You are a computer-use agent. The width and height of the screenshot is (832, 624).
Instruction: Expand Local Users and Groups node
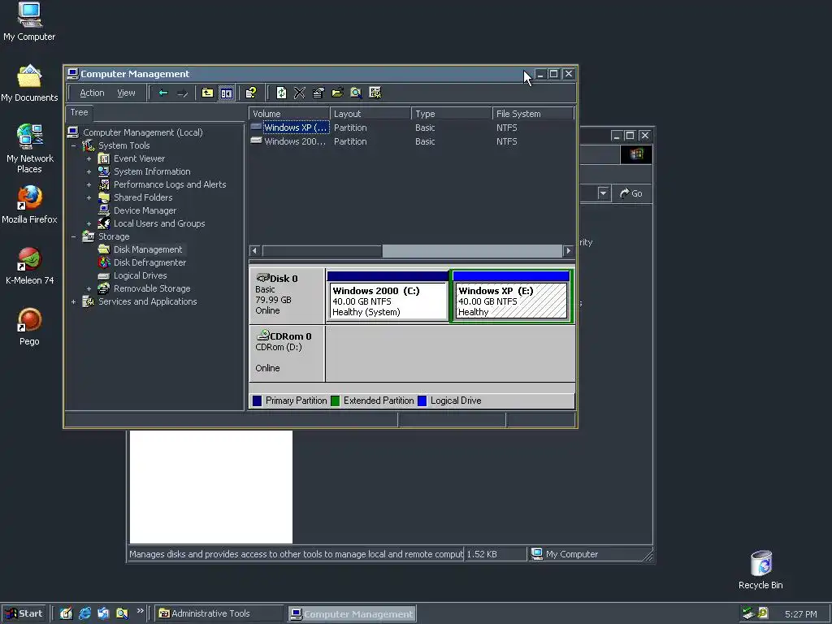[89, 223]
